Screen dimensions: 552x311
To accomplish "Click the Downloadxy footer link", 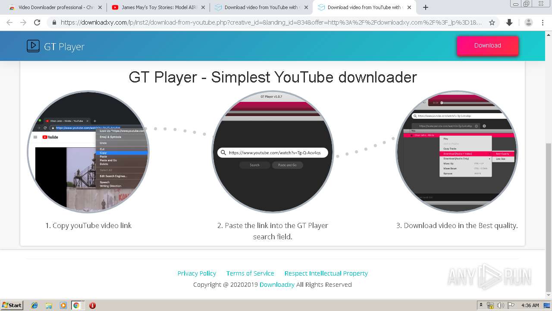I will point(277,284).
